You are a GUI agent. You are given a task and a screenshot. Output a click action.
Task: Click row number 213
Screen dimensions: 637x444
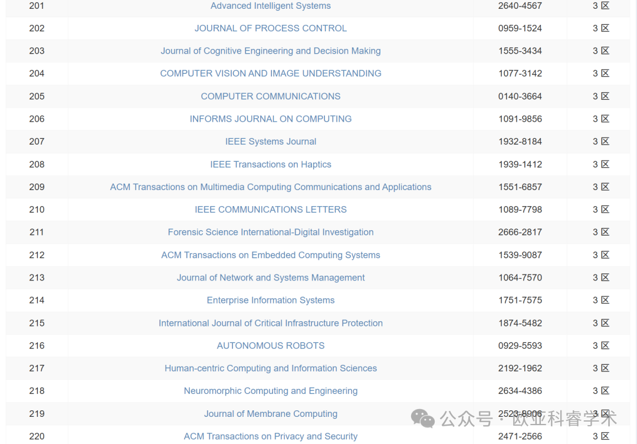point(37,277)
